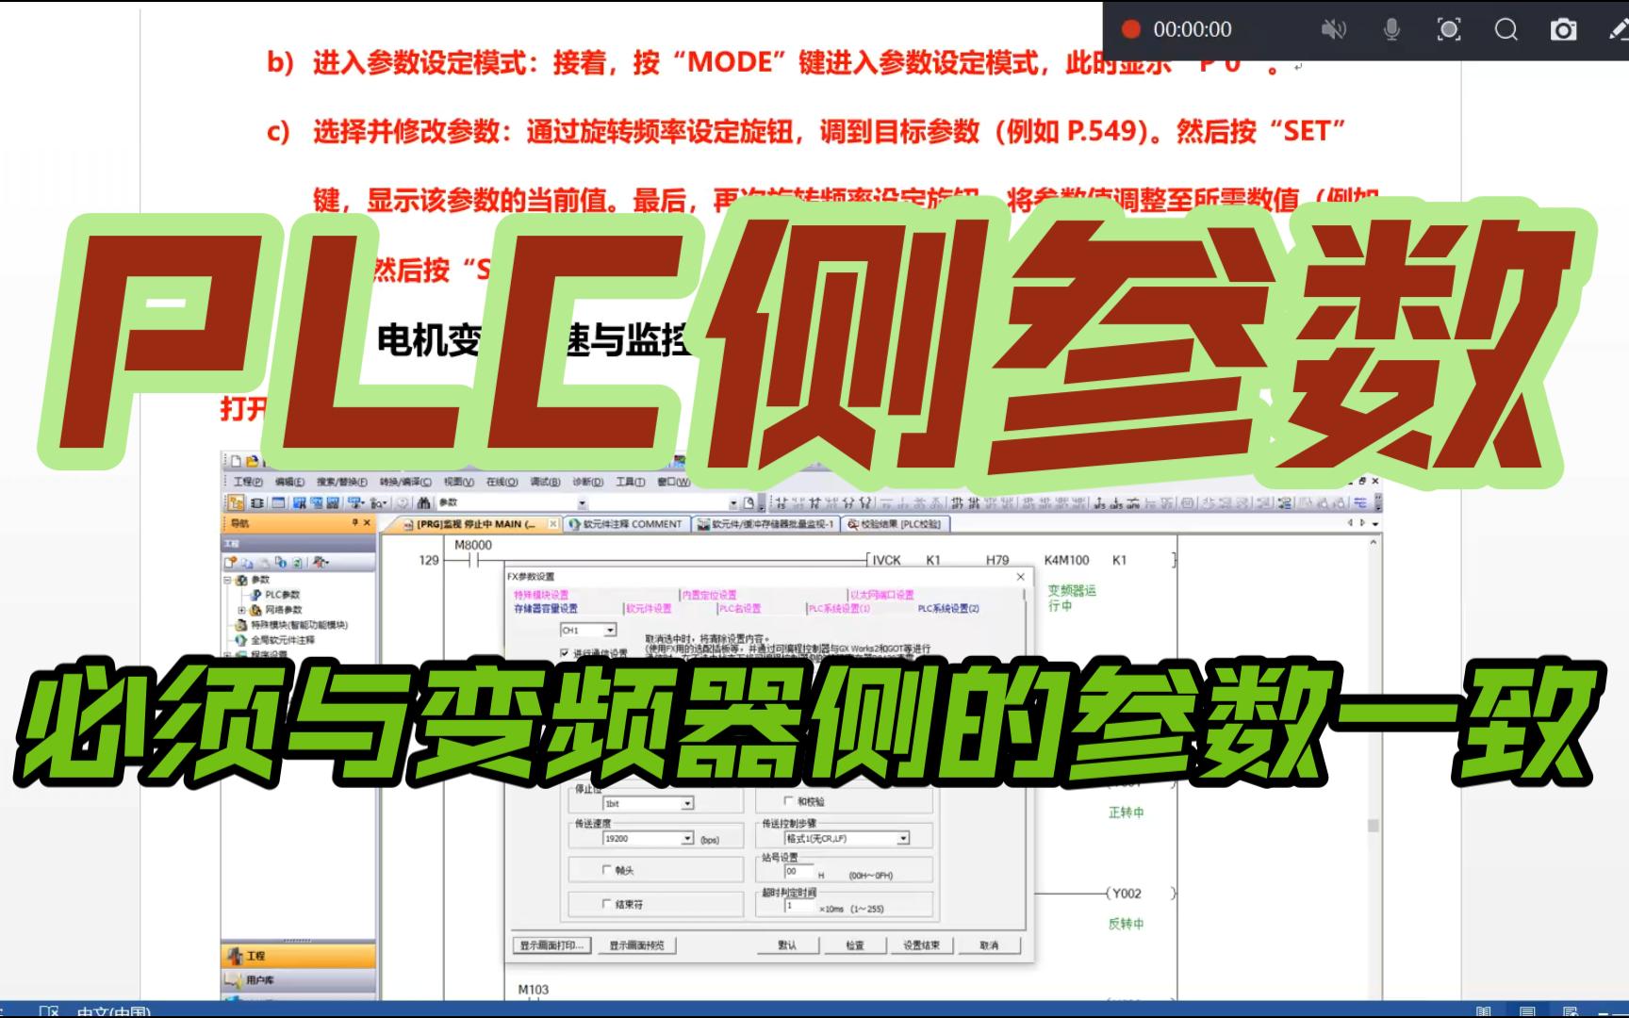Switch to the 软元件注释 COMMENT tab
The height and width of the screenshot is (1018, 1629).
coord(626,524)
